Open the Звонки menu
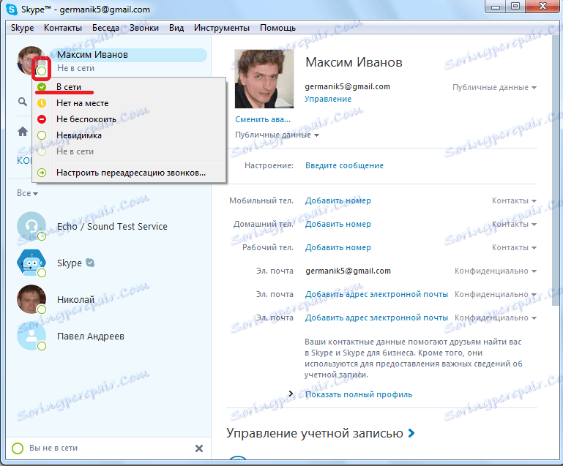The width and height of the screenshot is (563, 466). (x=144, y=28)
